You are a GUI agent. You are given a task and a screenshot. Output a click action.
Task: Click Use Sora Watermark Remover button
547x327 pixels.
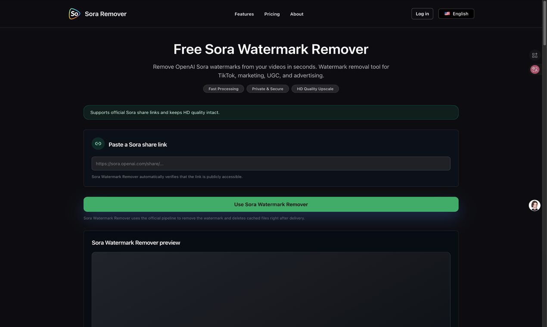click(271, 204)
